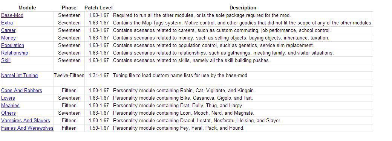
Task: Open the Extra module link
Action: [x=7, y=23]
